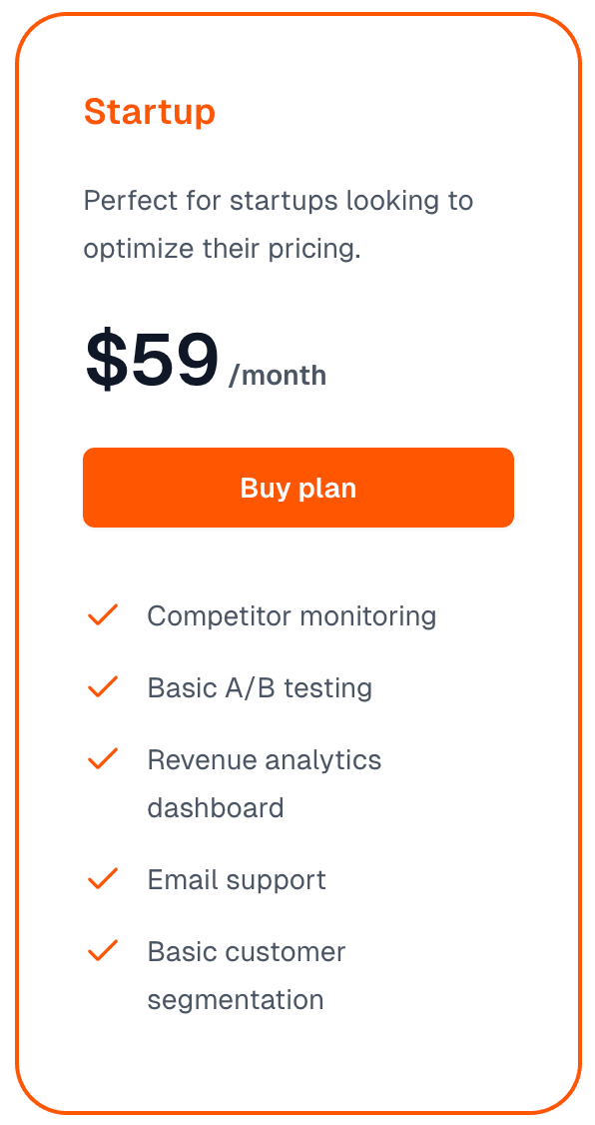Click the checkmark beside Competitor monitoring
This screenshot has width=595, height=1125.
coord(102,615)
